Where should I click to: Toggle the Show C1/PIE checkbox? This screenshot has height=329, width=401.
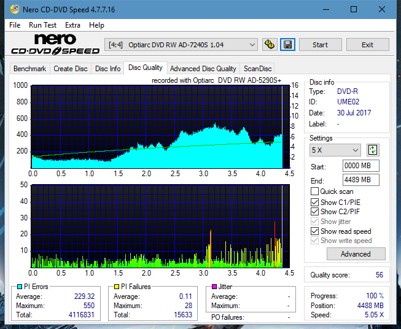click(x=314, y=202)
